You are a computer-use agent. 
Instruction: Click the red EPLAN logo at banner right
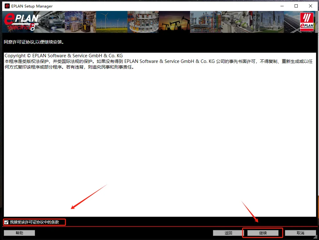(307, 22)
